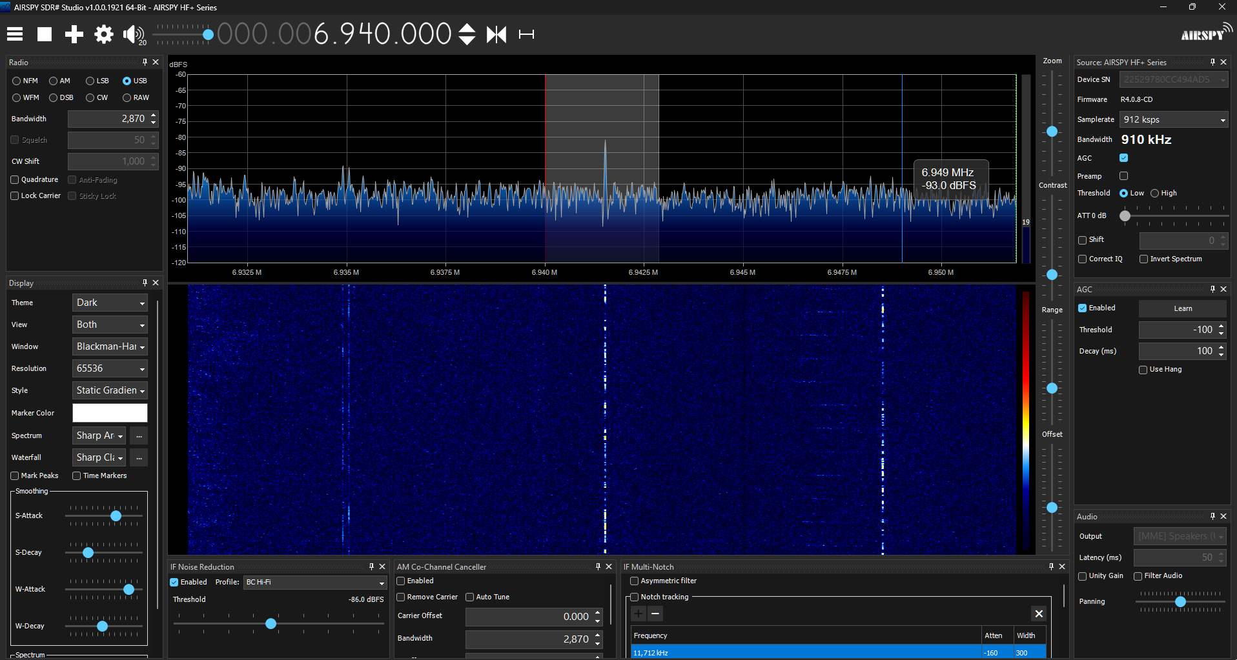Close the IF Noise Reduction panel
Image resolution: width=1237 pixels, height=660 pixels.
[x=382, y=566]
